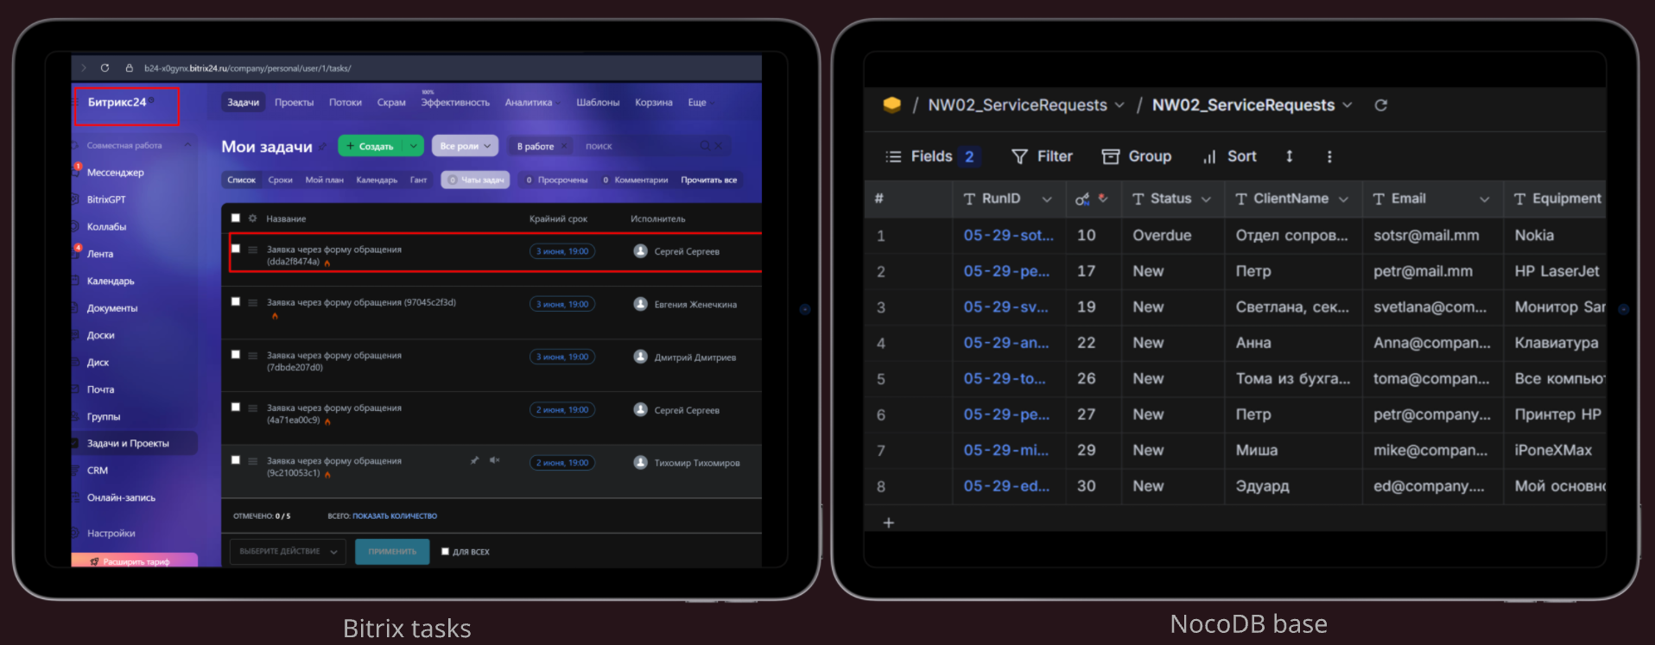Open the Group menu in NocoDB

tap(1137, 156)
